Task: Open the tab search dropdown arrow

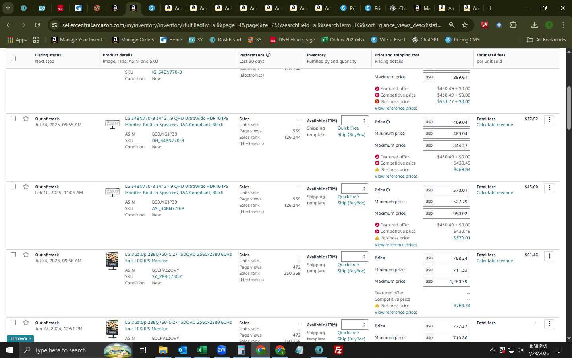Action: coord(8,8)
